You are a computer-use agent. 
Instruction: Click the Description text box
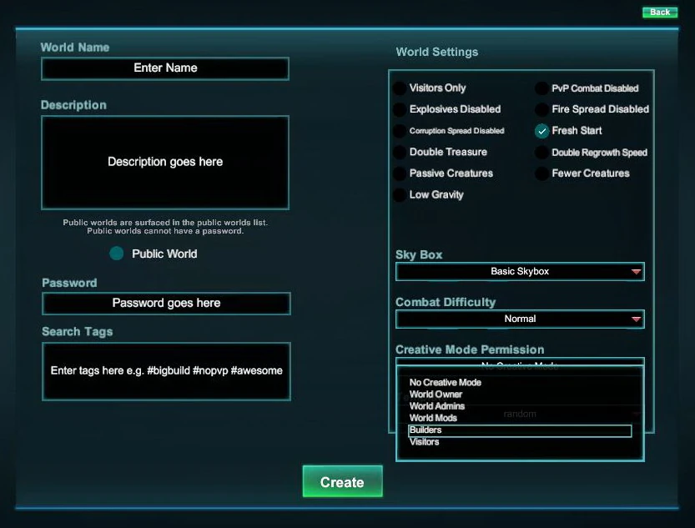[165, 162]
